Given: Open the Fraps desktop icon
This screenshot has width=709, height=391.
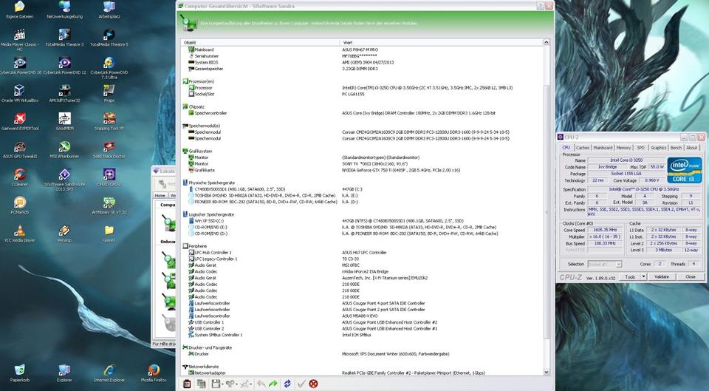Looking at the screenshot, I should 109,90.
